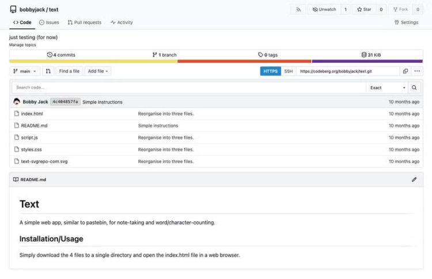
Task: Open the Add file dropdown
Action: (98, 71)
